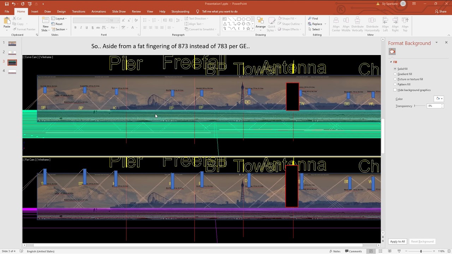Toggle Italic formatting
Viewport: 452px width, 254px height.
tap(81, 28)
